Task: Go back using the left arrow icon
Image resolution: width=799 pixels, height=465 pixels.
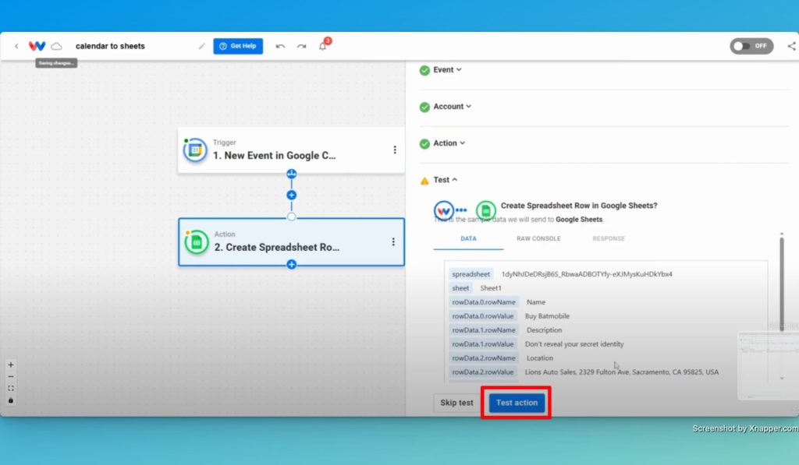Action: [16, 46]
